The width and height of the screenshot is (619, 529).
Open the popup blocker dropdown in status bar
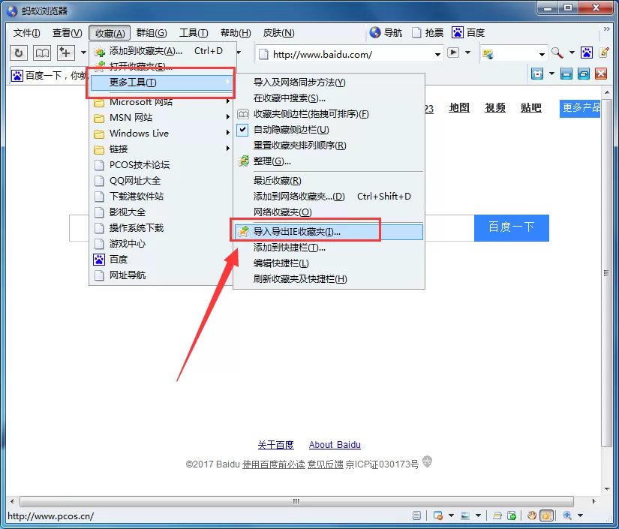coord(451,515)
